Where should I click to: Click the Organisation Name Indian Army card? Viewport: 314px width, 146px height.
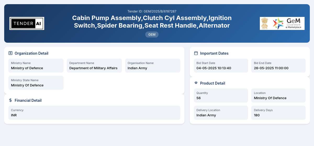click(153, 66)
